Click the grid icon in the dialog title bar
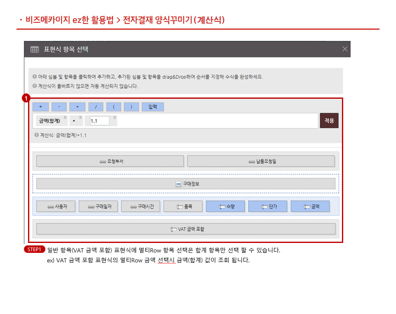This screenshot has height=314, width=396. pos(34,49)
